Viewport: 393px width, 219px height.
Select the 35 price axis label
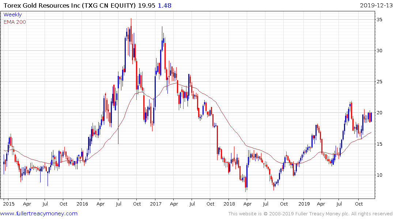point(379,19)
